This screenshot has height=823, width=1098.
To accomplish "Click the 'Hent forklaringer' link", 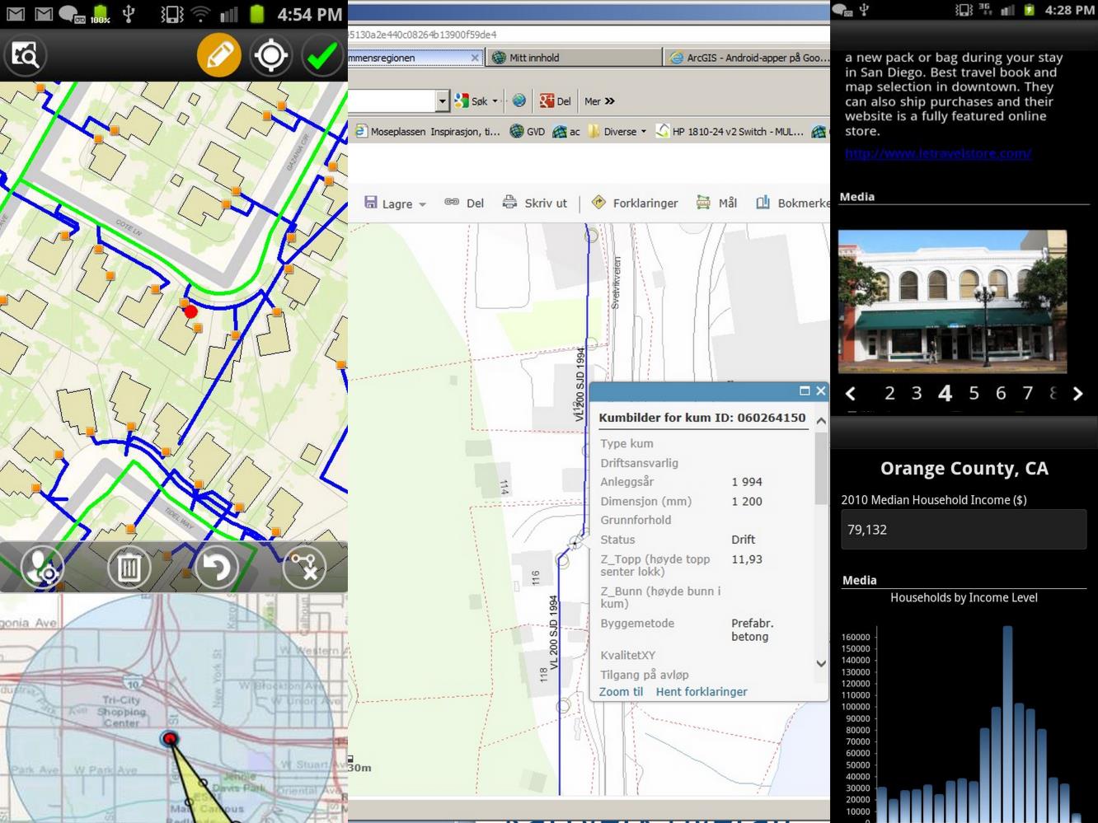I will tap(701, 691).
